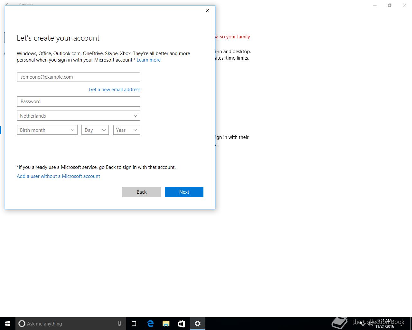Open the Windows Start menu
Screen dimensions: 412x330
pyautogui.click(x=8, y=324)
